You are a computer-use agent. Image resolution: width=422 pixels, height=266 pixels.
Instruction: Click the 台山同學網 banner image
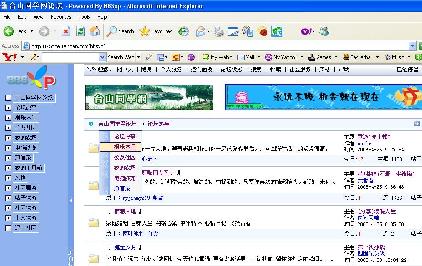click(149, 97)
